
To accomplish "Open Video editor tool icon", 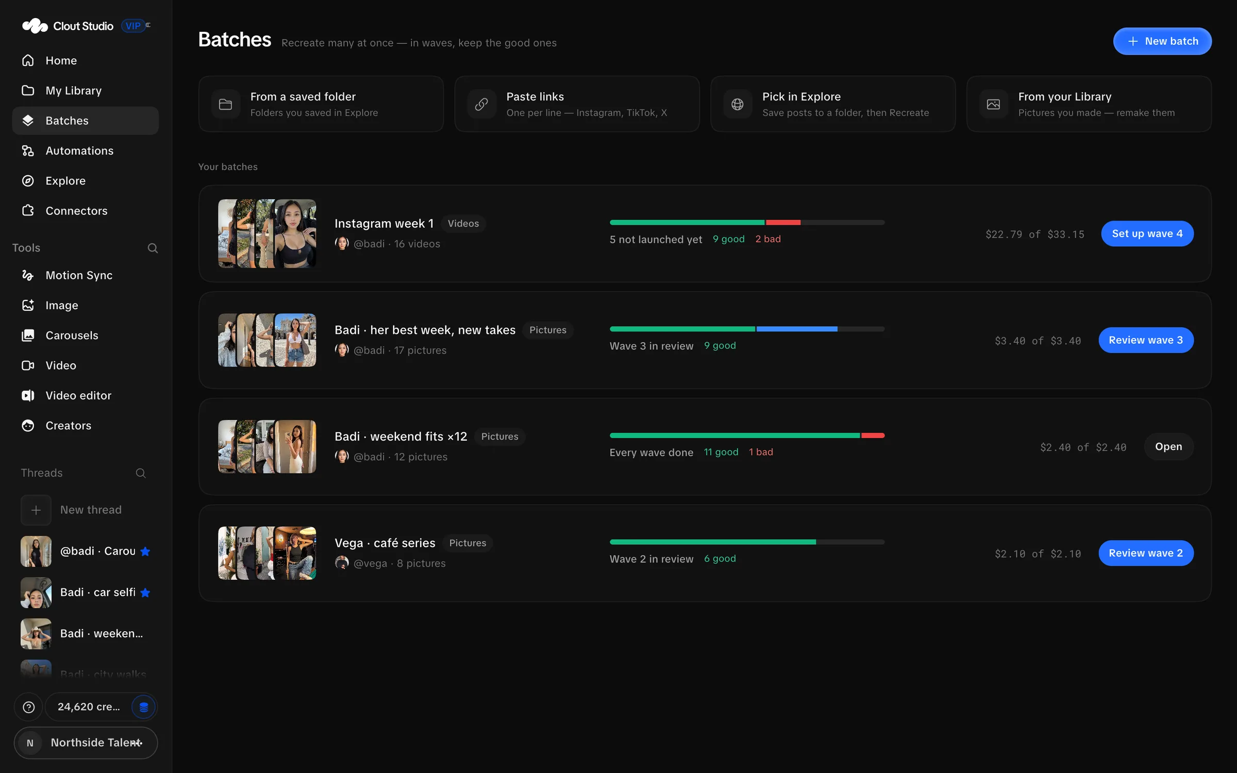I will [x=28, y=395].
